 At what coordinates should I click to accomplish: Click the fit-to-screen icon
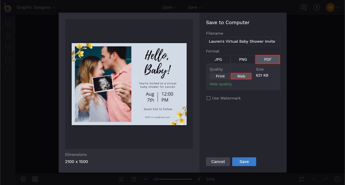coord(121,179)
